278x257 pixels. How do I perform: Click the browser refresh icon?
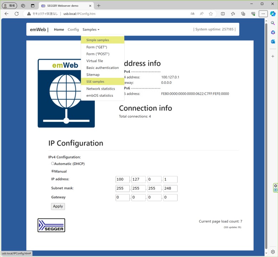coord(16,14)
